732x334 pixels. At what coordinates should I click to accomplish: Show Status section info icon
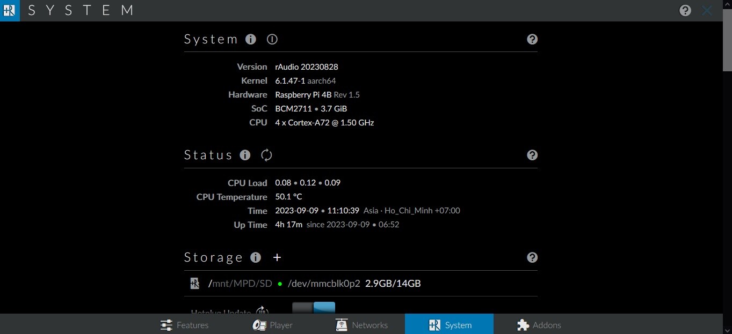tap(245, 155)
